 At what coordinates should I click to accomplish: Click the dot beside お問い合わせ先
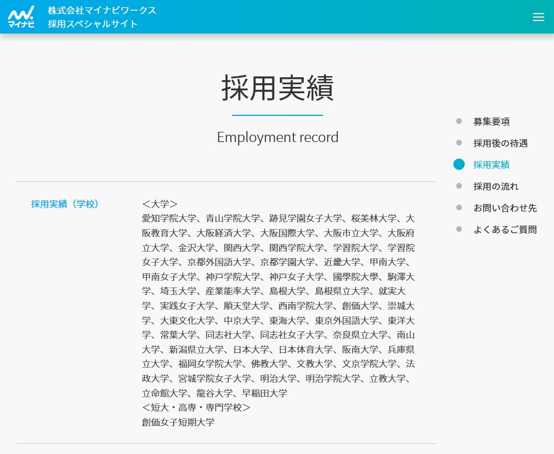pyautogui.click(x=459, y=207)
